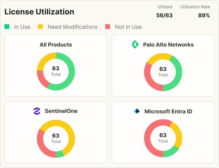219x168 pixels.
Task: Click the SentinelOne purple logo icon
Action: [37, 111]
